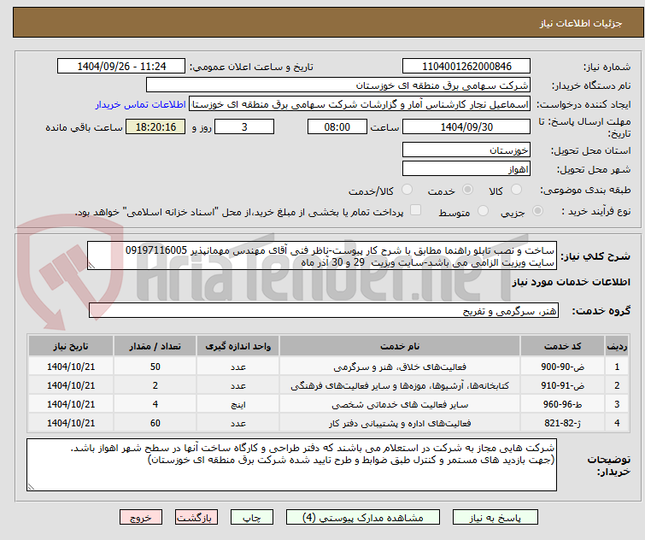This screenshot has height=540, width=645.
Task: Click the deadline date field 1404/09/30
Action: (x=466, y=126)
